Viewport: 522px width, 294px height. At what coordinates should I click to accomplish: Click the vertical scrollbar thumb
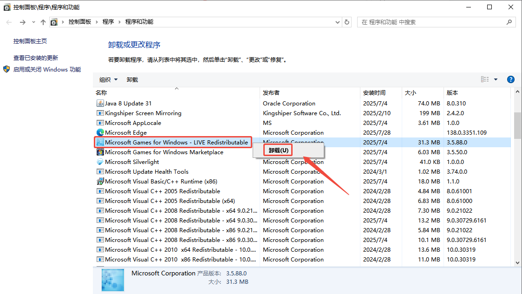pyautogui.click(x=517, y=125)
